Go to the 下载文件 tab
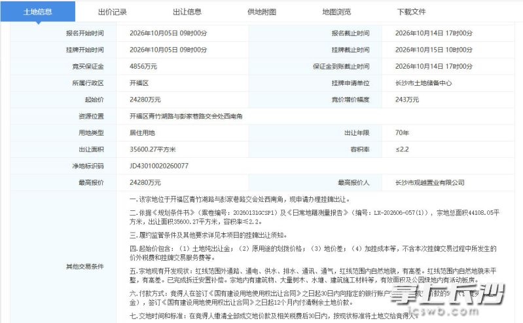This screenshot has height=323, width=523. coord(411,12)
